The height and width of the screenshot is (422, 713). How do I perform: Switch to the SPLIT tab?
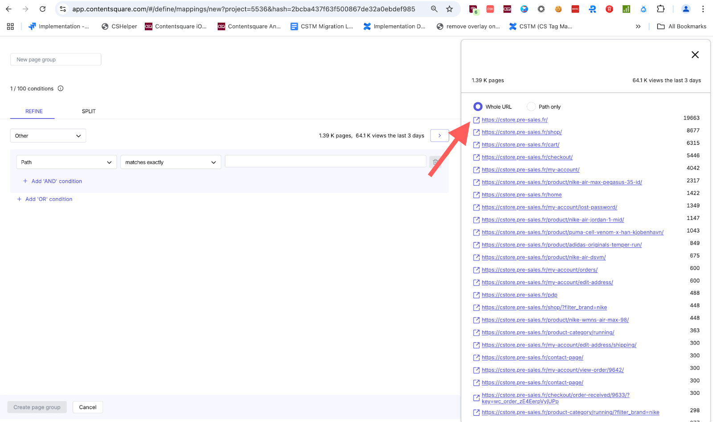click(x=88, y=111)
